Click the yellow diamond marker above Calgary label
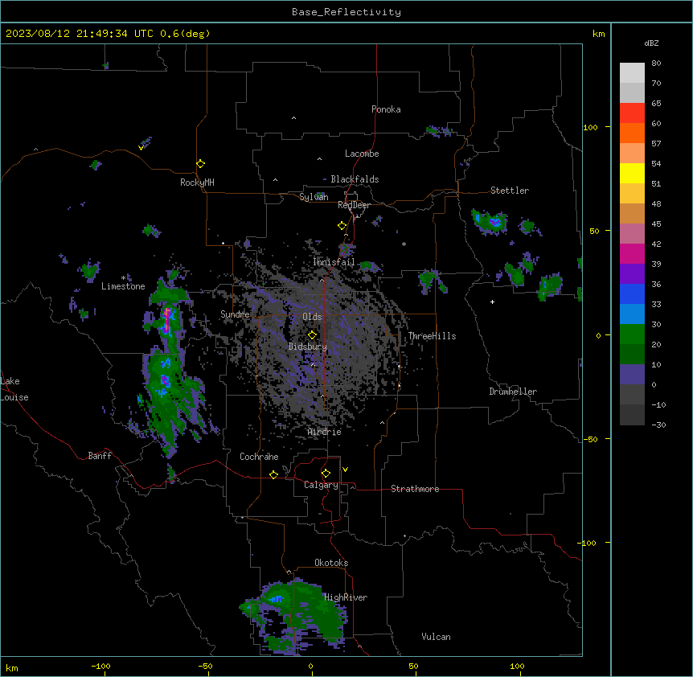The width and height of the screenshot is (693, 677). click(x=326, y=474)
